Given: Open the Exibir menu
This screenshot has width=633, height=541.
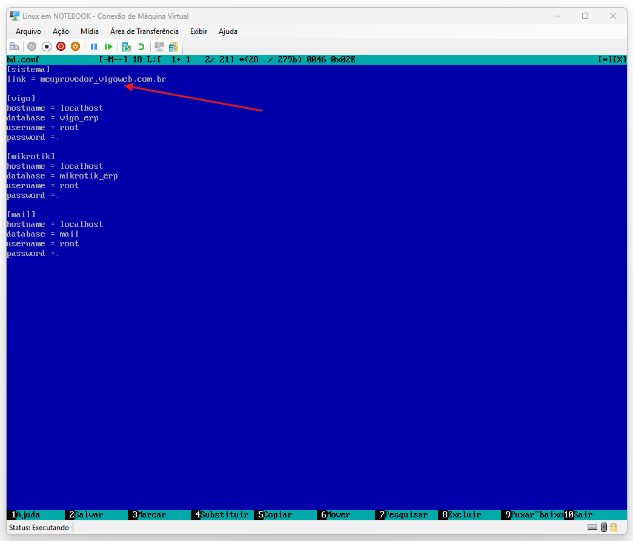Looking at the screenshot, I should (x=199, y=31).
